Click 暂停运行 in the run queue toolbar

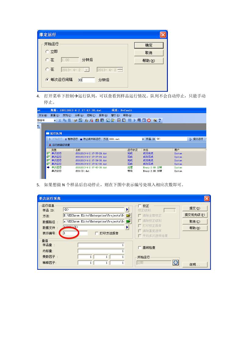coord(71,139)
